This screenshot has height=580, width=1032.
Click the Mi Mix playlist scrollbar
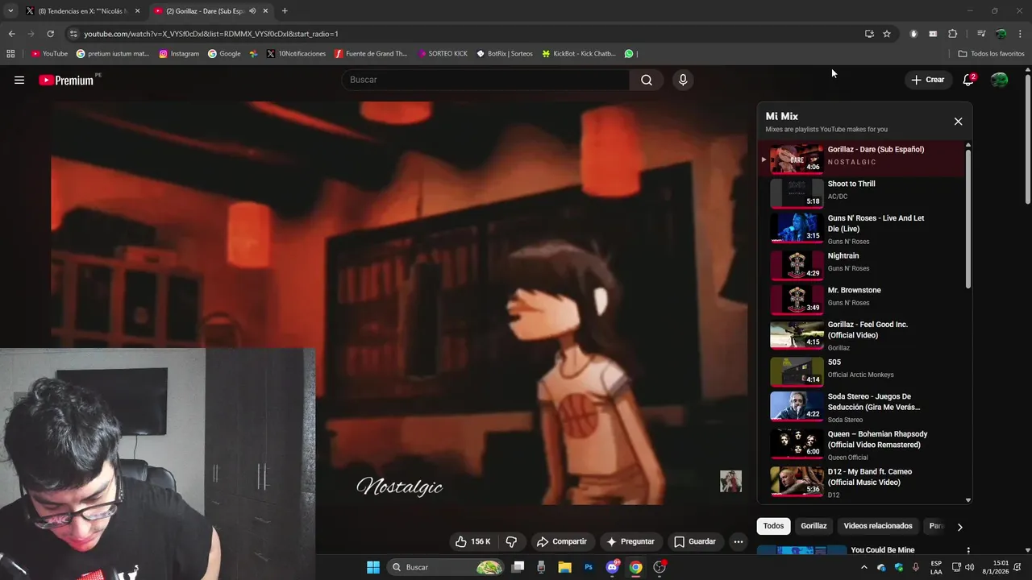point(967,217)
